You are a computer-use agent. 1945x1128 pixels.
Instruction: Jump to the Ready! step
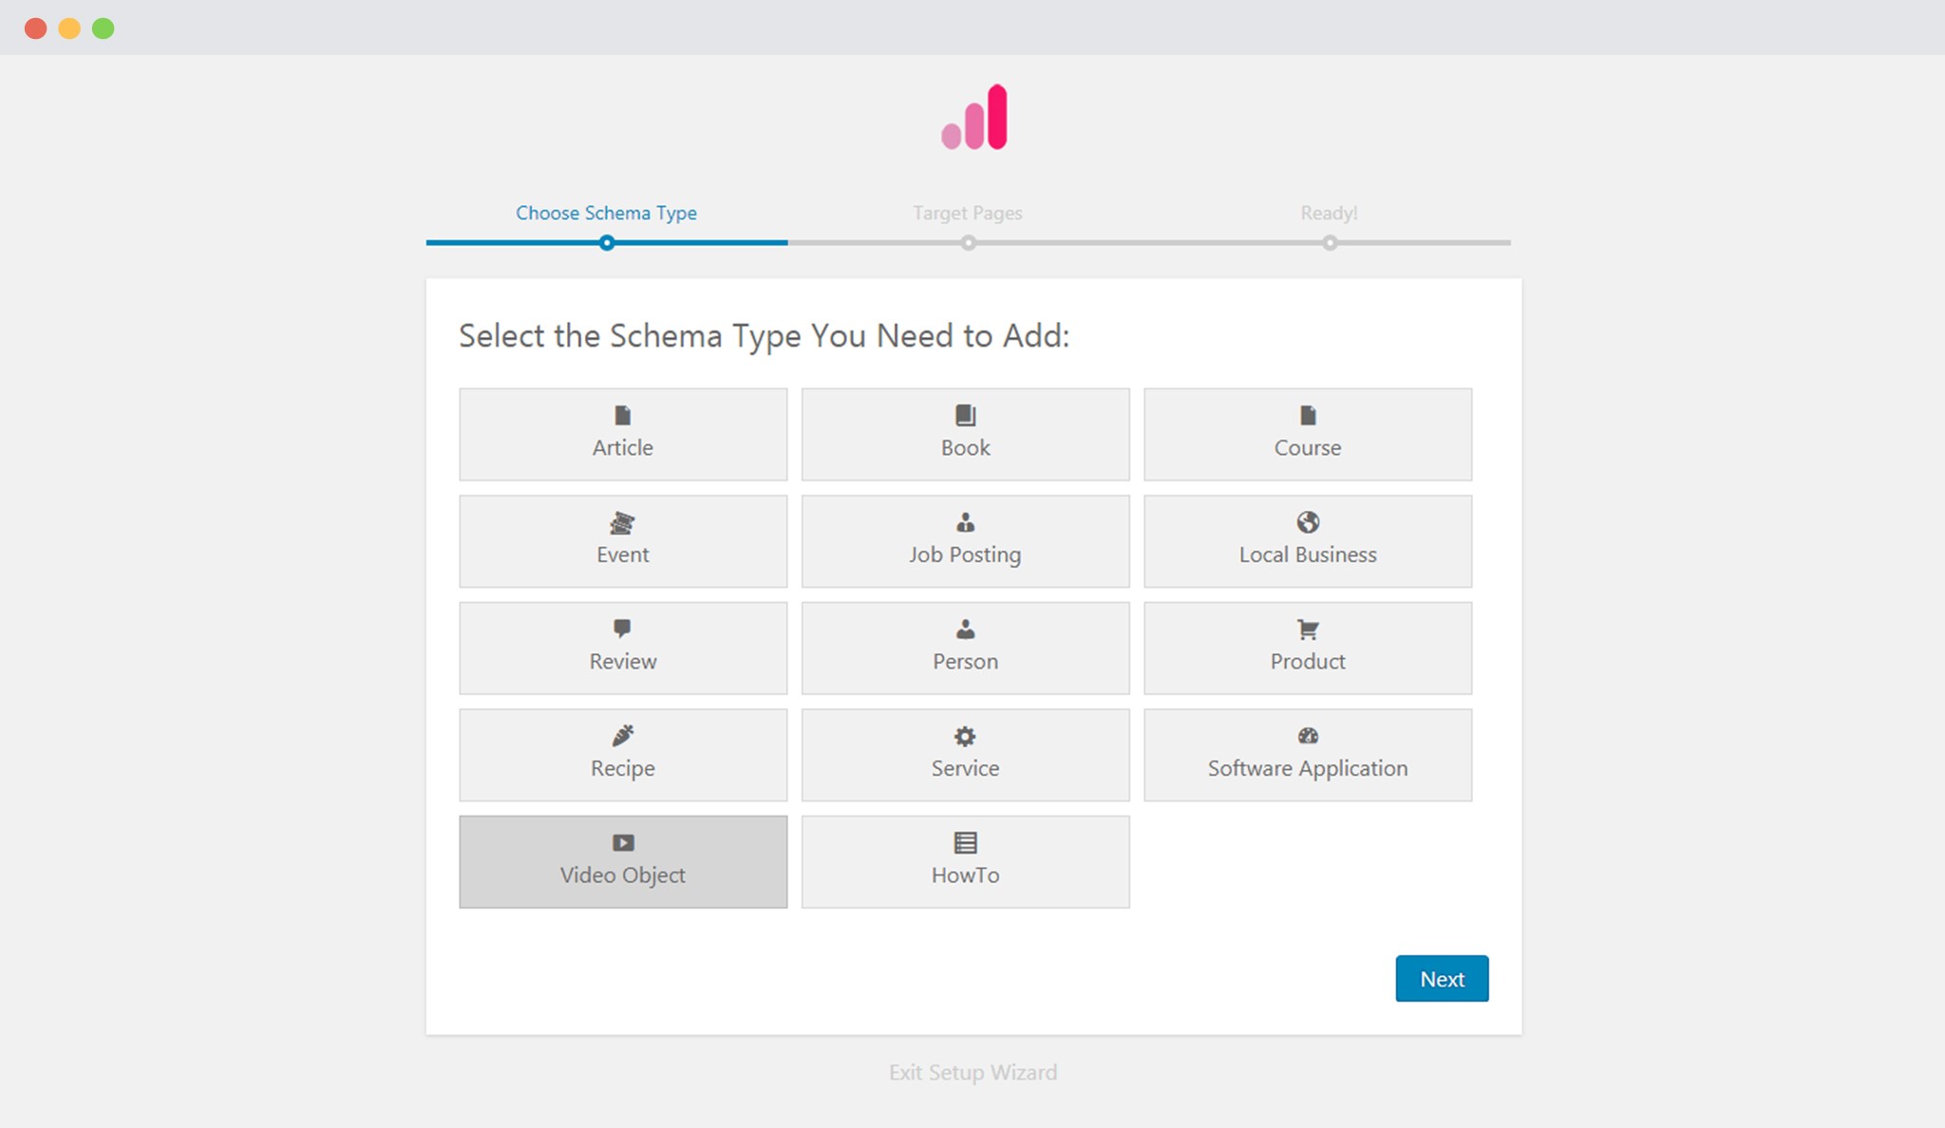pos(1330,243)
